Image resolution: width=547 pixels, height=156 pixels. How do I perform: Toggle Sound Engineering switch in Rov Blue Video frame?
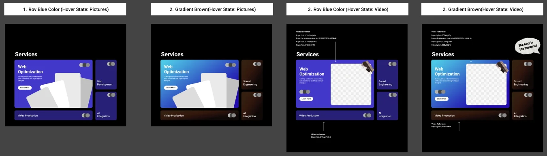click(392, 64)
